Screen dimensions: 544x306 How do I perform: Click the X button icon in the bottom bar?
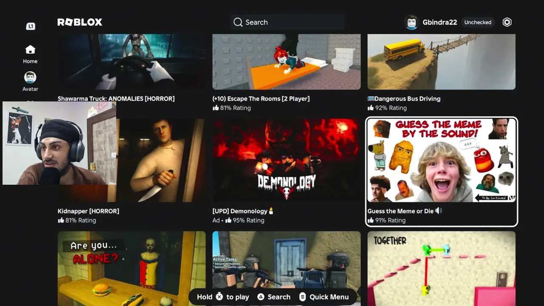click(219, 297)
